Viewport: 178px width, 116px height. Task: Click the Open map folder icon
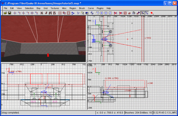click(x=5, y=13)
